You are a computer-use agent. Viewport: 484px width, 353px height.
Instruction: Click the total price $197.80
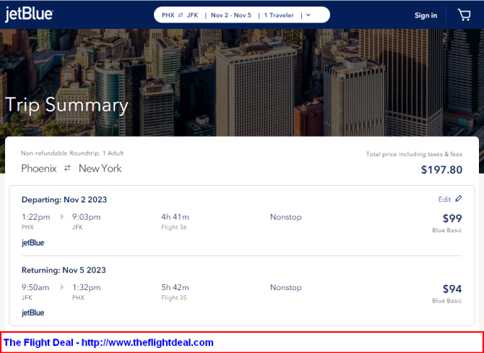(x=441, y=170)
